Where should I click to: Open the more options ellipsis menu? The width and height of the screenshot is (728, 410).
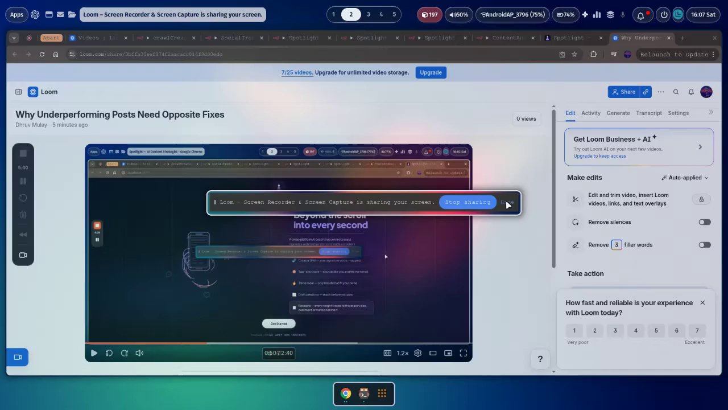click(x=661, y=92)
